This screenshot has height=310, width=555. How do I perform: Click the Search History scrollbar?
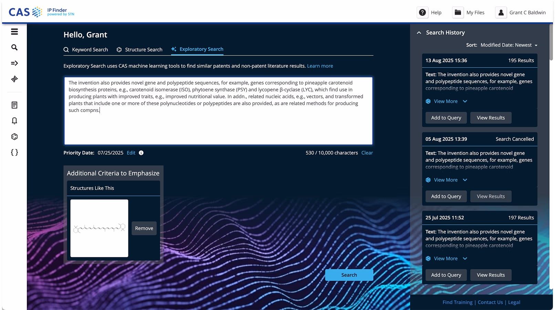click(551, 42)
